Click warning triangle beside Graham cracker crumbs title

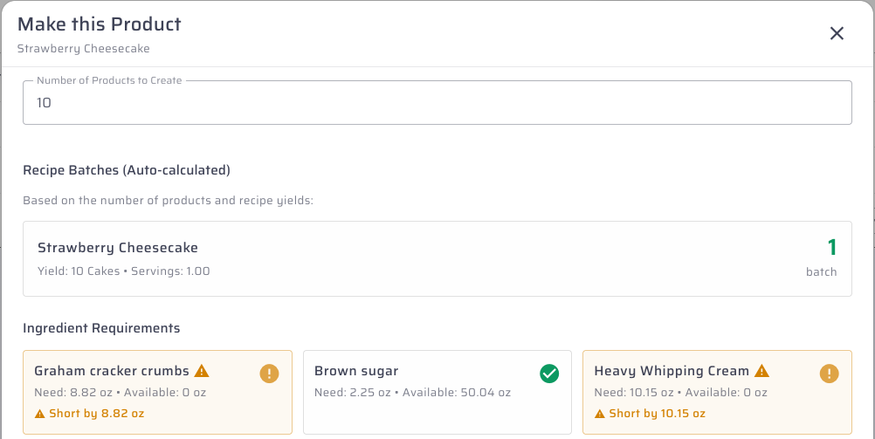202,370
